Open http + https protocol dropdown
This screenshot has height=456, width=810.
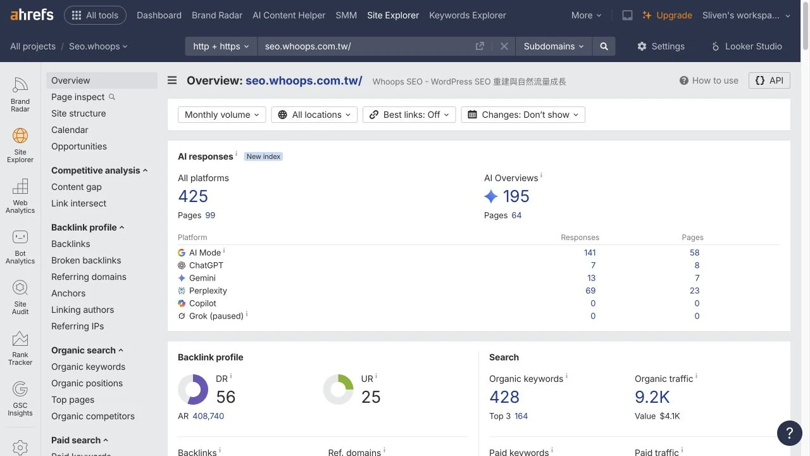point(221,46)
